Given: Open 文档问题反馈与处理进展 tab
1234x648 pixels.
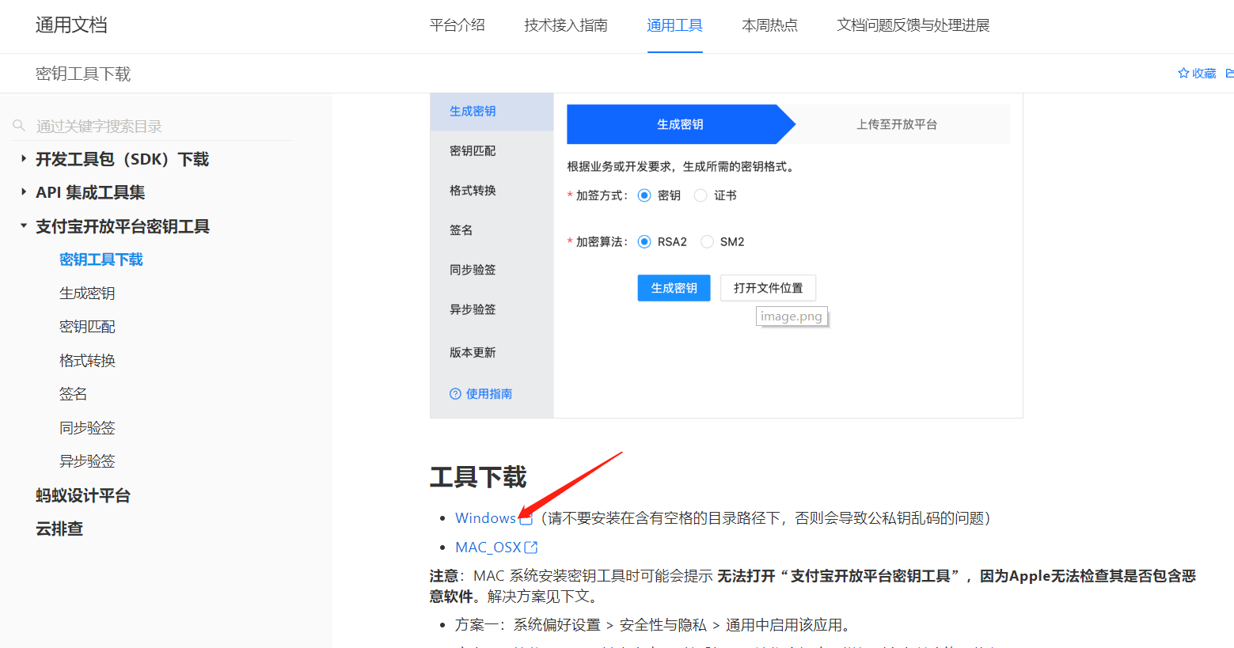Looking at the screenshot, I should [913, 25].
